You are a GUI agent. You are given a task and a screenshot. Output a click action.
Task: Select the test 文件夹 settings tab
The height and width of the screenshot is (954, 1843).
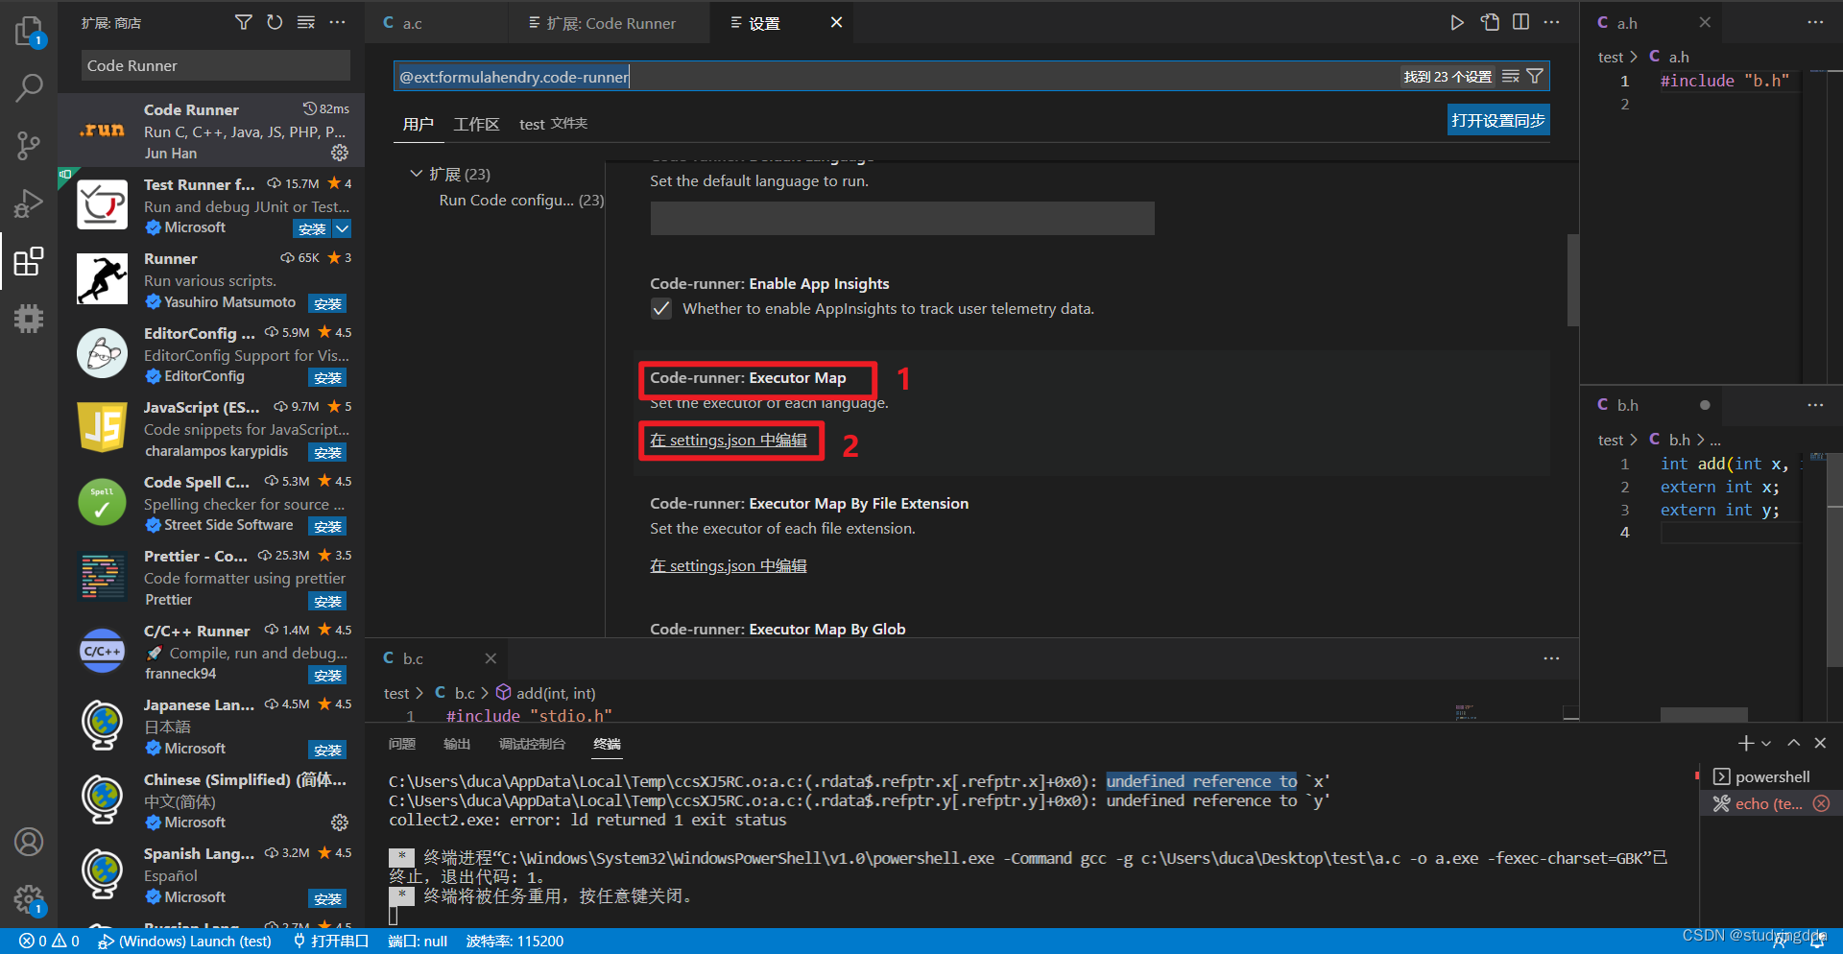pyautogui.click(x=554, y=124)
